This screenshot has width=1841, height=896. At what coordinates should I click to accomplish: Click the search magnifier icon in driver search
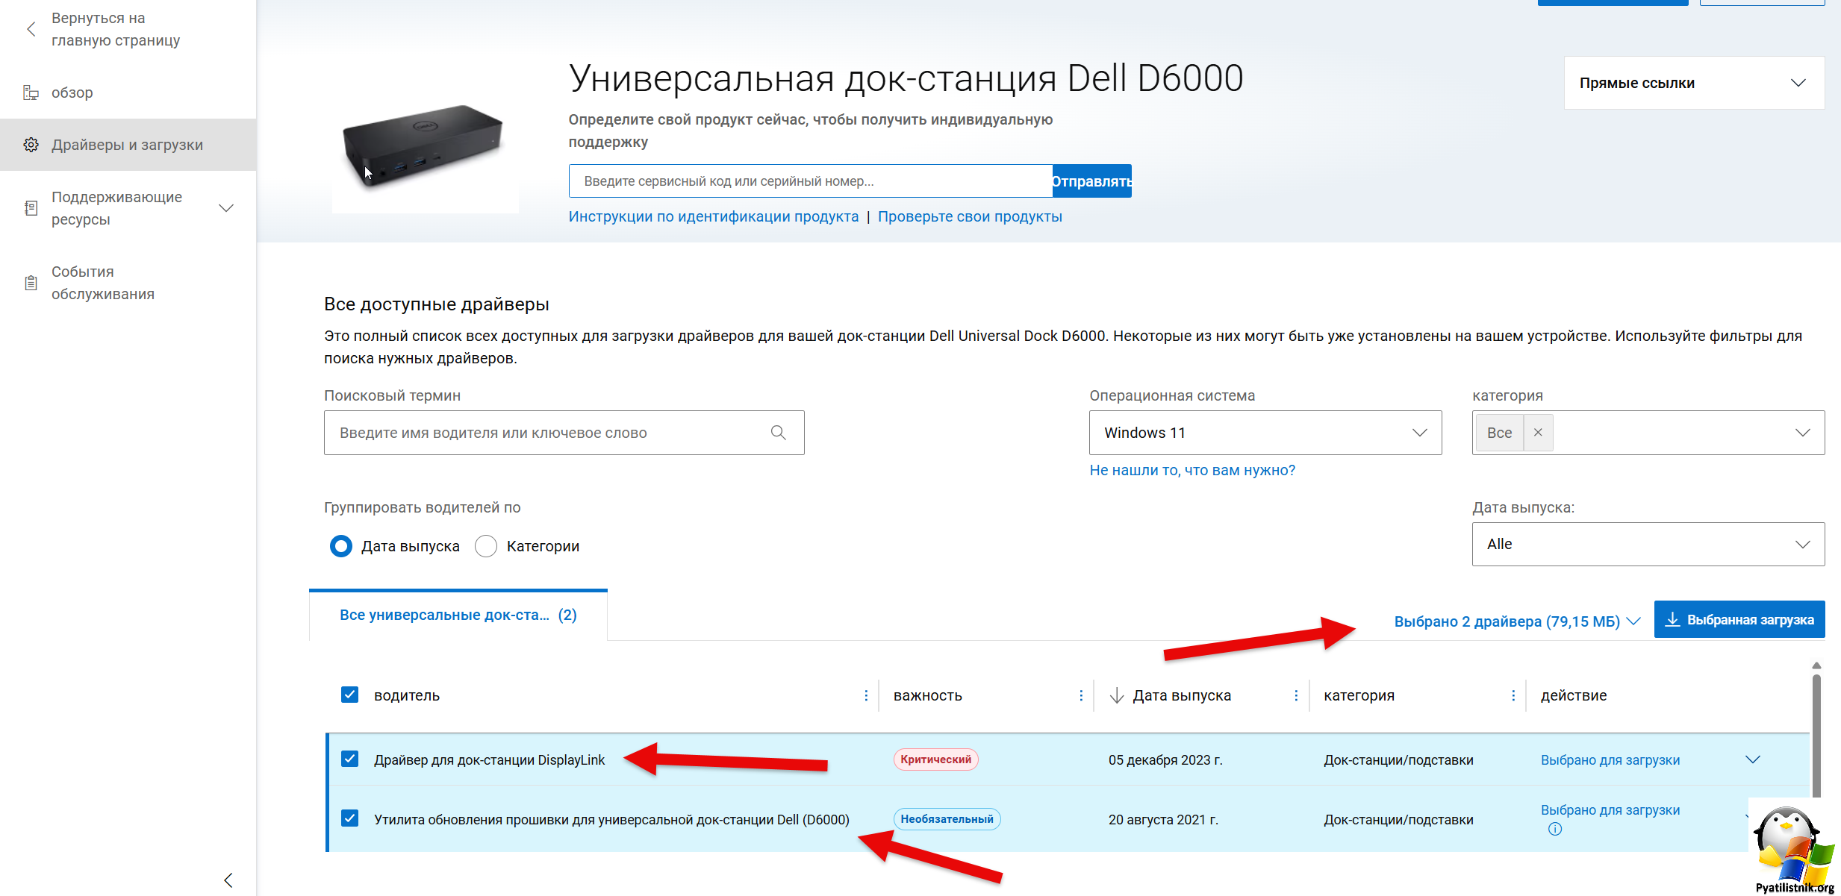point(778,433)
